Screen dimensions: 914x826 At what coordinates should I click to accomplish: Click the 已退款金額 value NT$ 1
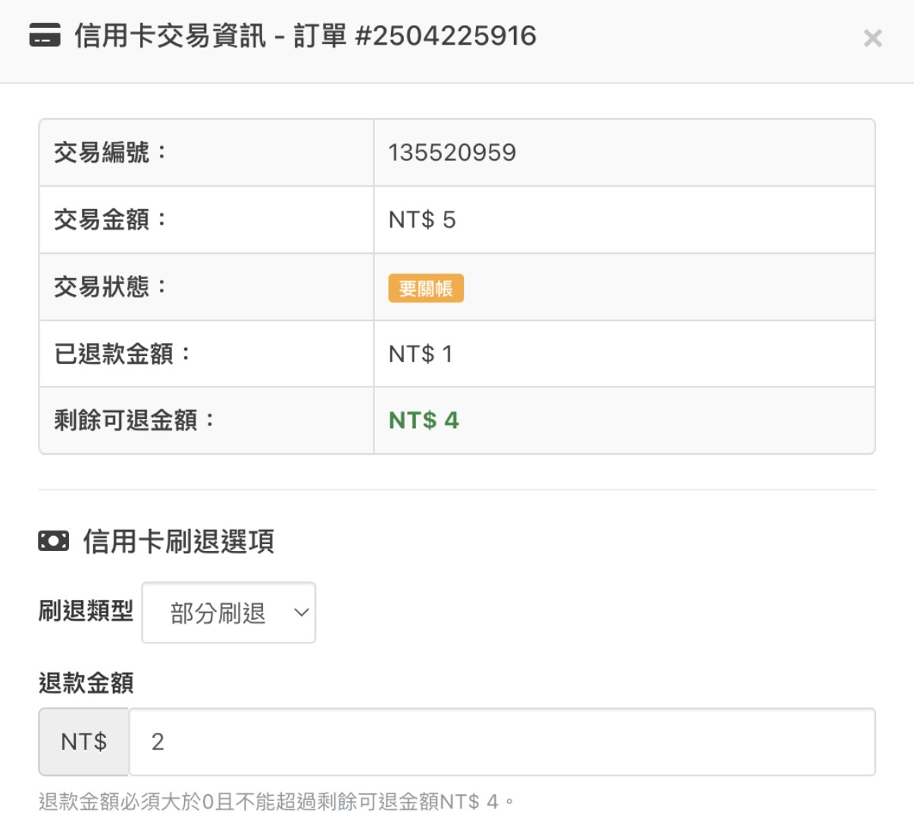click(x=420, y=354)
